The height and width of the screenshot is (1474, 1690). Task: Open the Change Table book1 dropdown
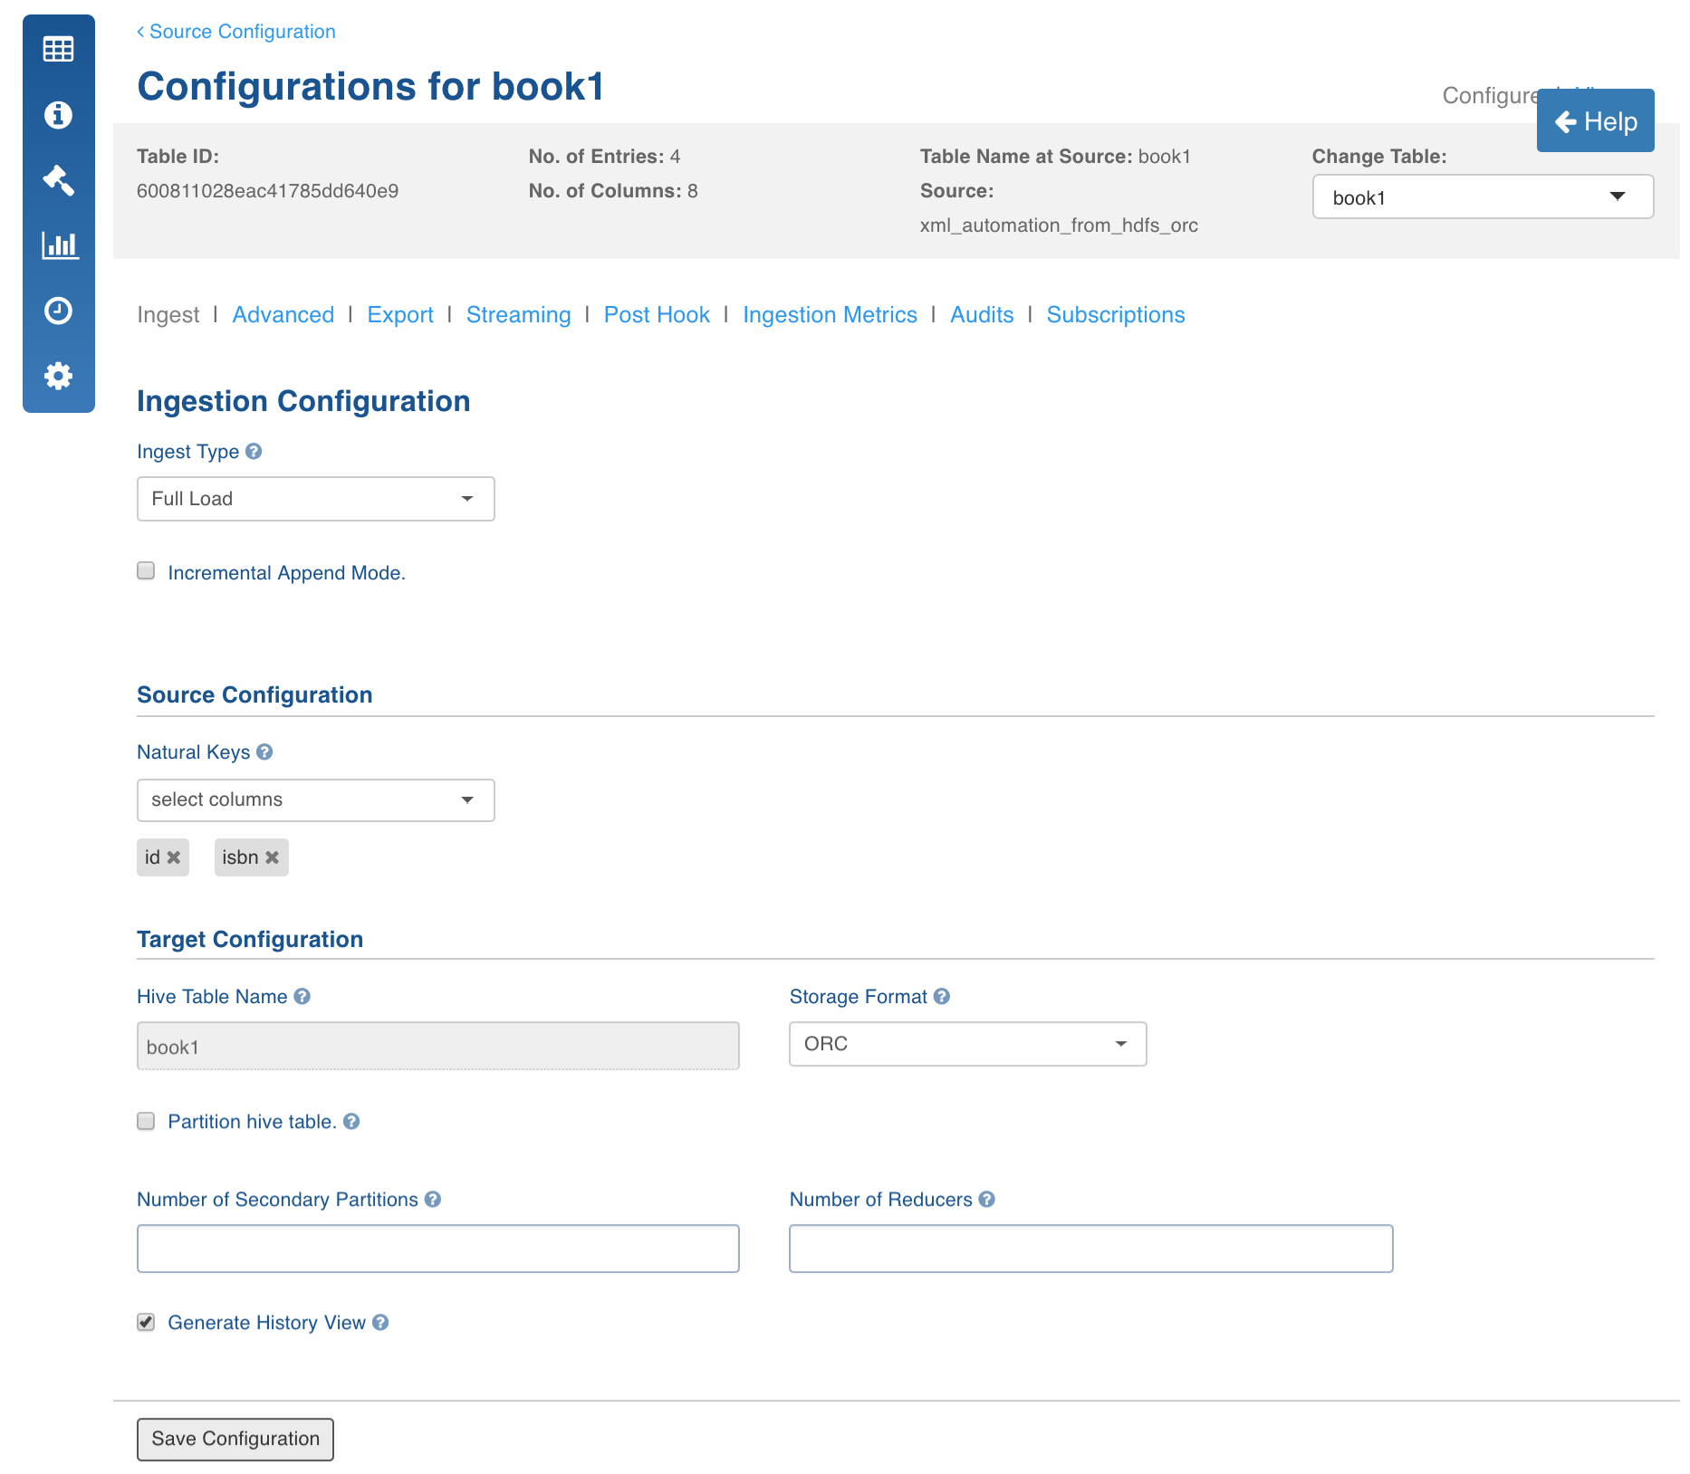tap(1484, 197)
